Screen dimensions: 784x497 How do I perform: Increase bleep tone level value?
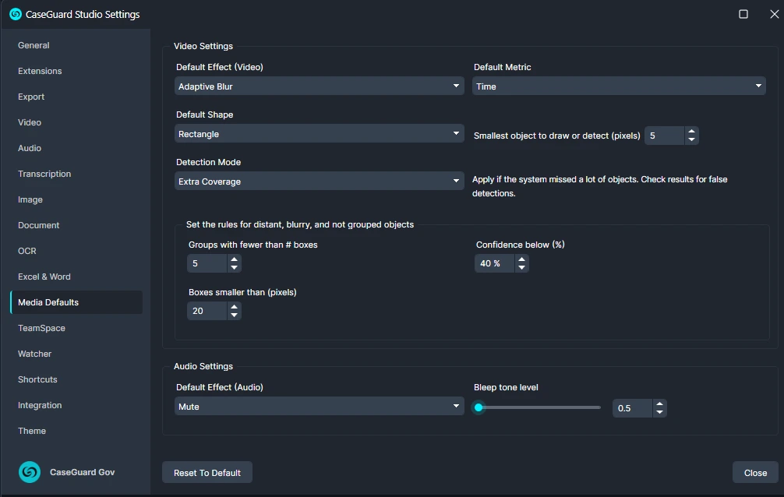[x=659, y=404]
